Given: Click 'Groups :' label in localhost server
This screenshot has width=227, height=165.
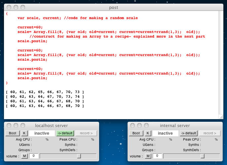Looking at the screenshot, I should 25,150.
